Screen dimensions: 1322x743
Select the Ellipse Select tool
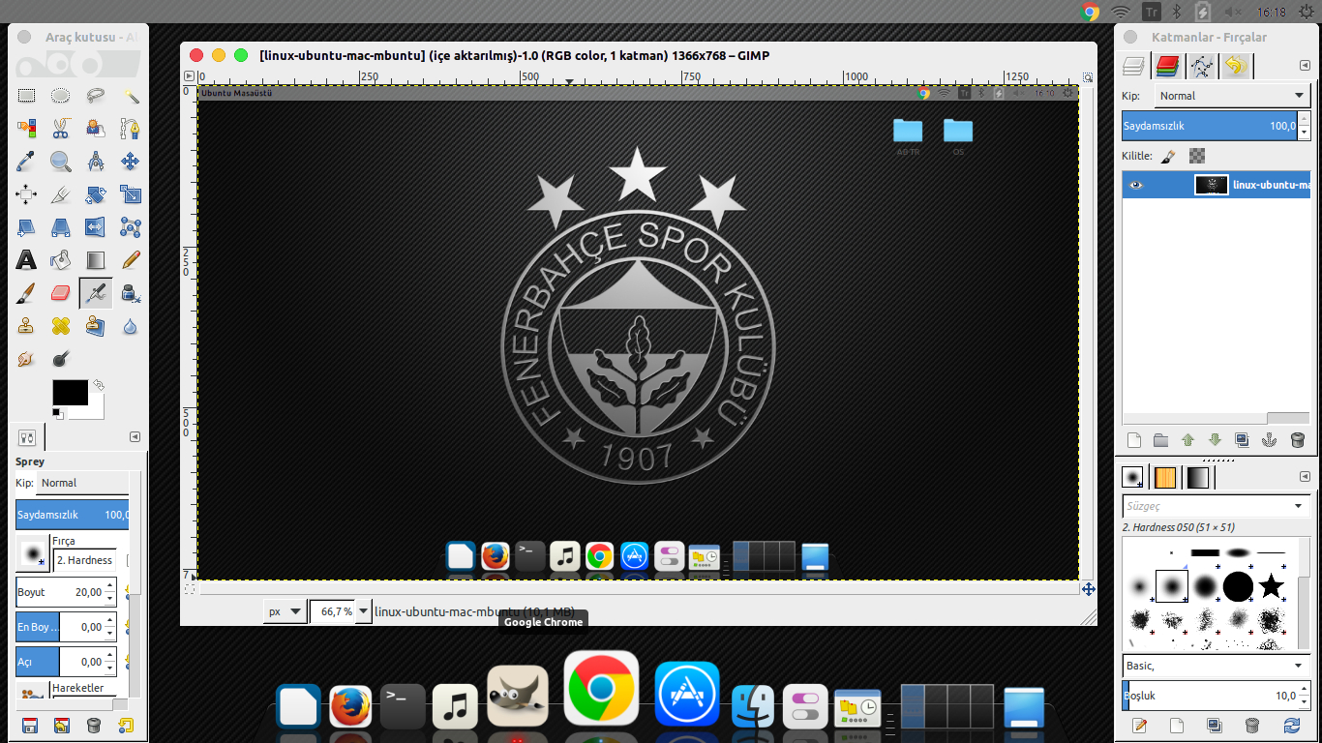pos(61,95)
